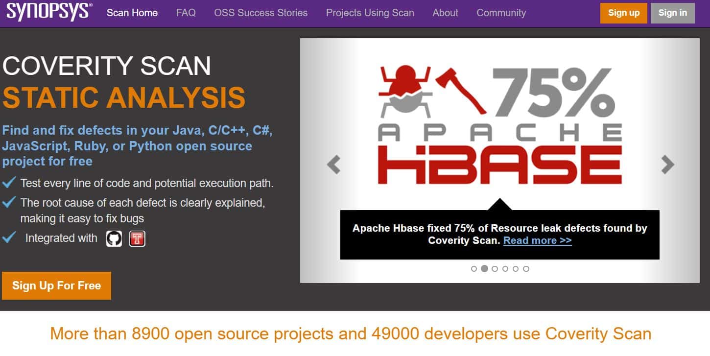Advance carousel with right arrow
This screenshot has width=710, height=356.
point(667,165)
